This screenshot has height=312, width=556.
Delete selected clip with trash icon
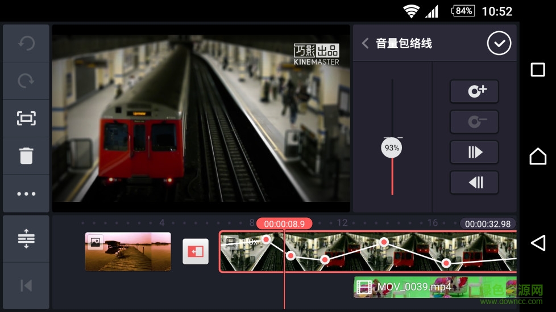[26, 155]
